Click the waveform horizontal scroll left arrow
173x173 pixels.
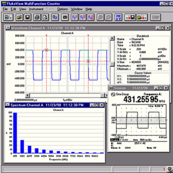(28, 95)
